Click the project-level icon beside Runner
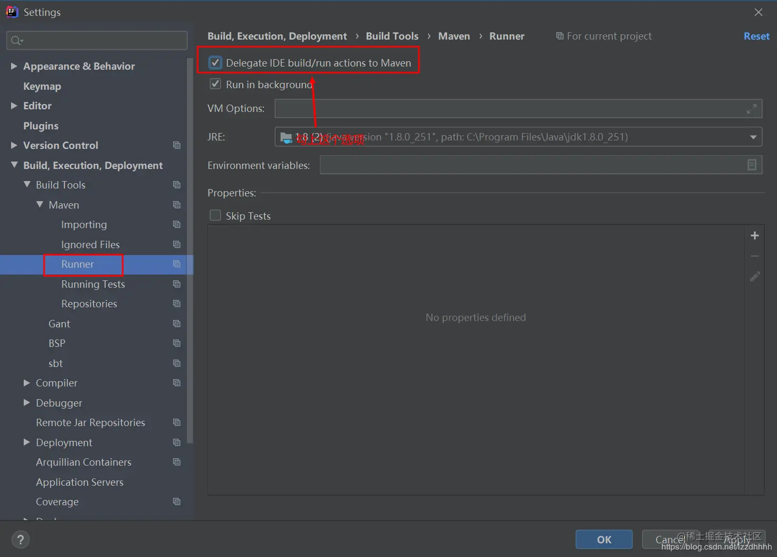777x557 pixels. 177,264
